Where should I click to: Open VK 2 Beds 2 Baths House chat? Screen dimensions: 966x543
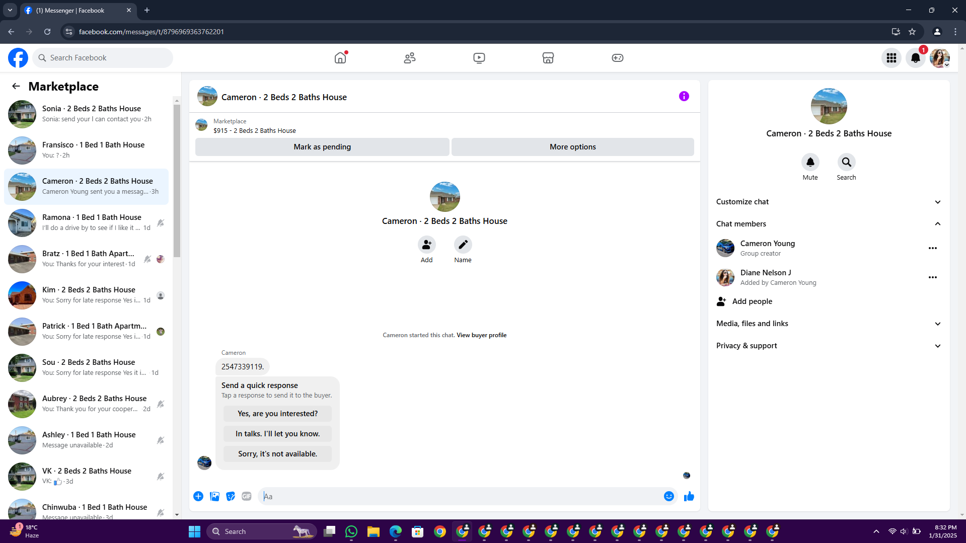(x=87, y=476)
